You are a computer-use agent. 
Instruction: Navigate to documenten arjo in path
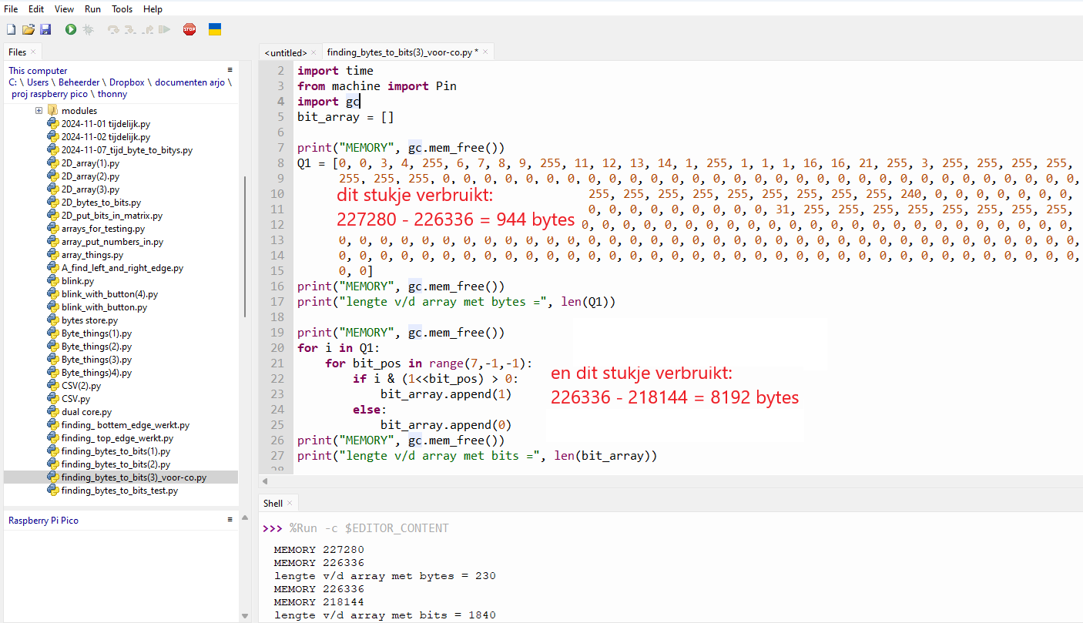click(x=189, y=82)
